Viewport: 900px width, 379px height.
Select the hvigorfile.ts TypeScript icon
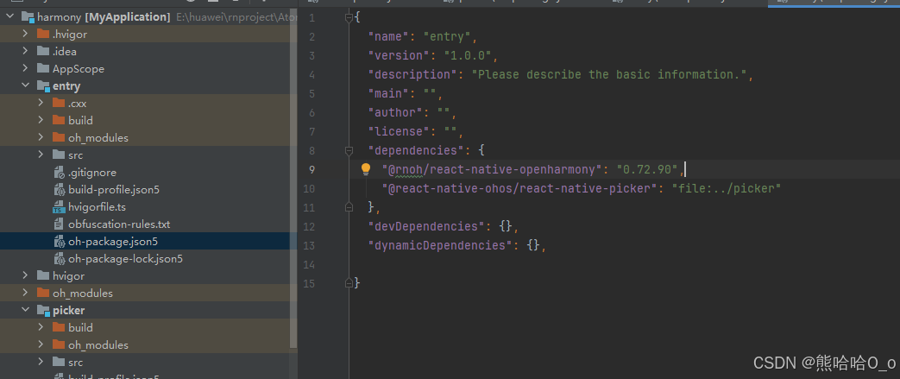point(60,206)
